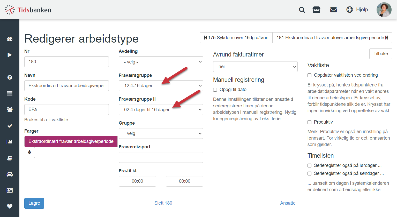Open the search magnifier icon in header
Viewport: 397px width, 217px height.
[x=302, y=10]
